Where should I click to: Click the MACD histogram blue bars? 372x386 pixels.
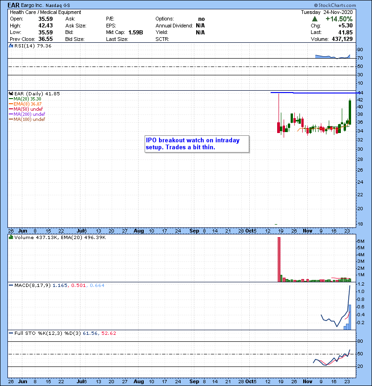pos(347,317)
